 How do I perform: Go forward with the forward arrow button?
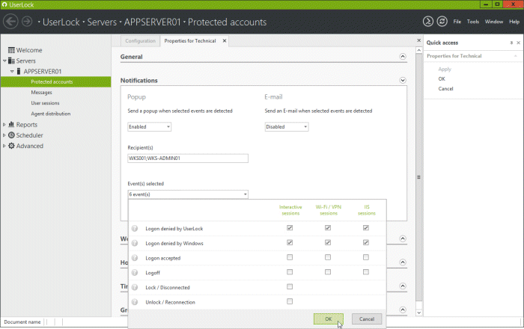tap(27, 22)
